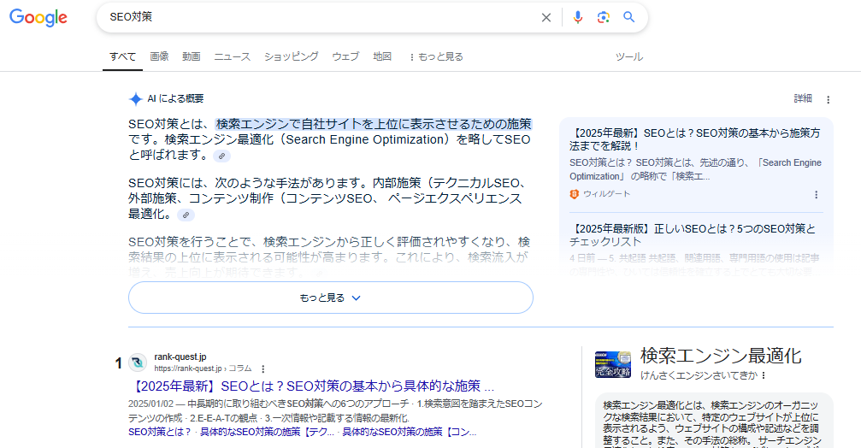Open three-dot menu beside rank-quest.jp URL
The width and height of the screenshot is (861, 448).
click(263, 369)
